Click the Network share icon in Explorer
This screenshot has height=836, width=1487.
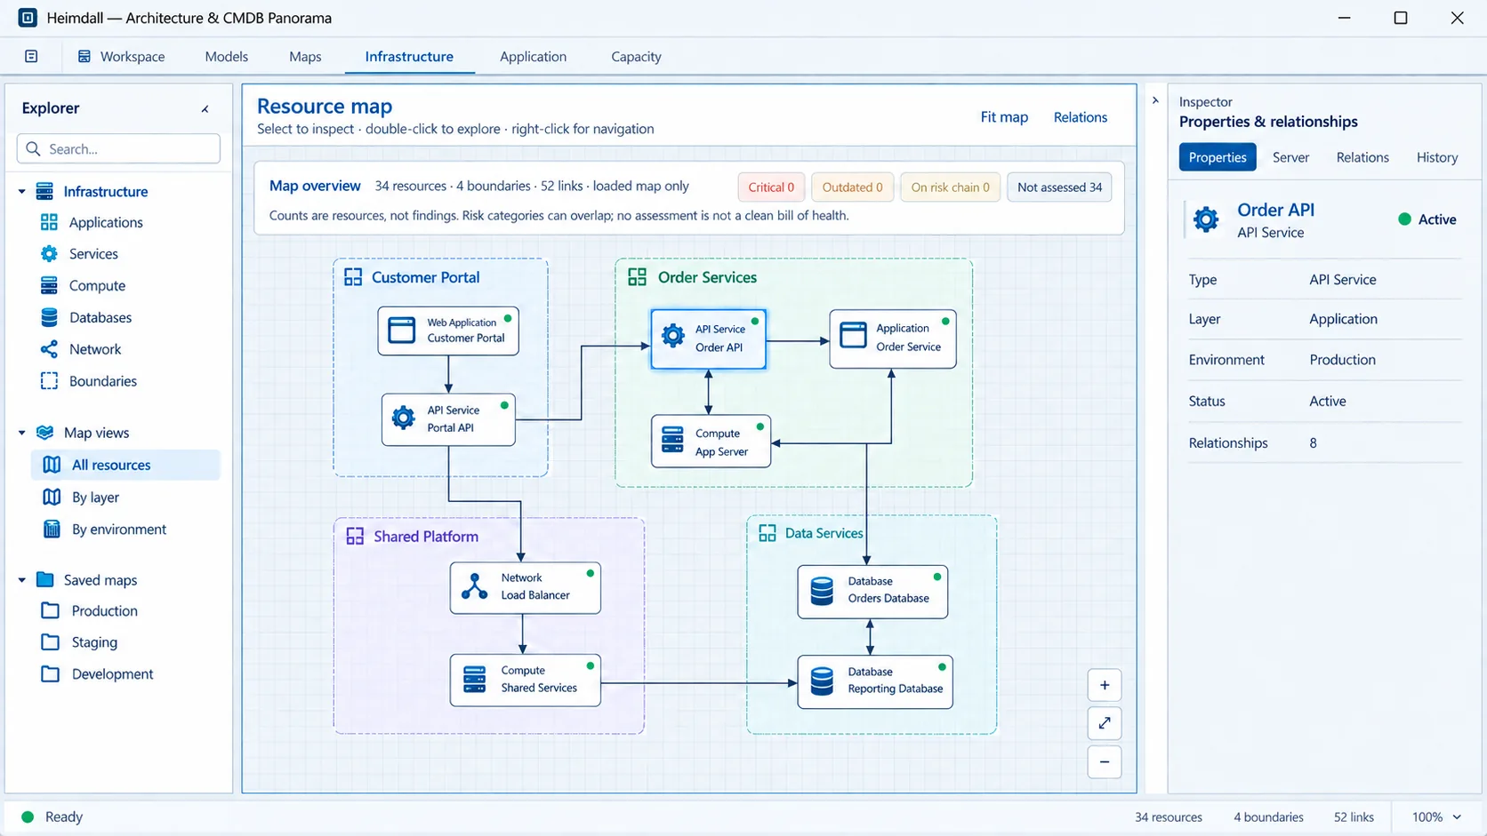pos(49,349)
